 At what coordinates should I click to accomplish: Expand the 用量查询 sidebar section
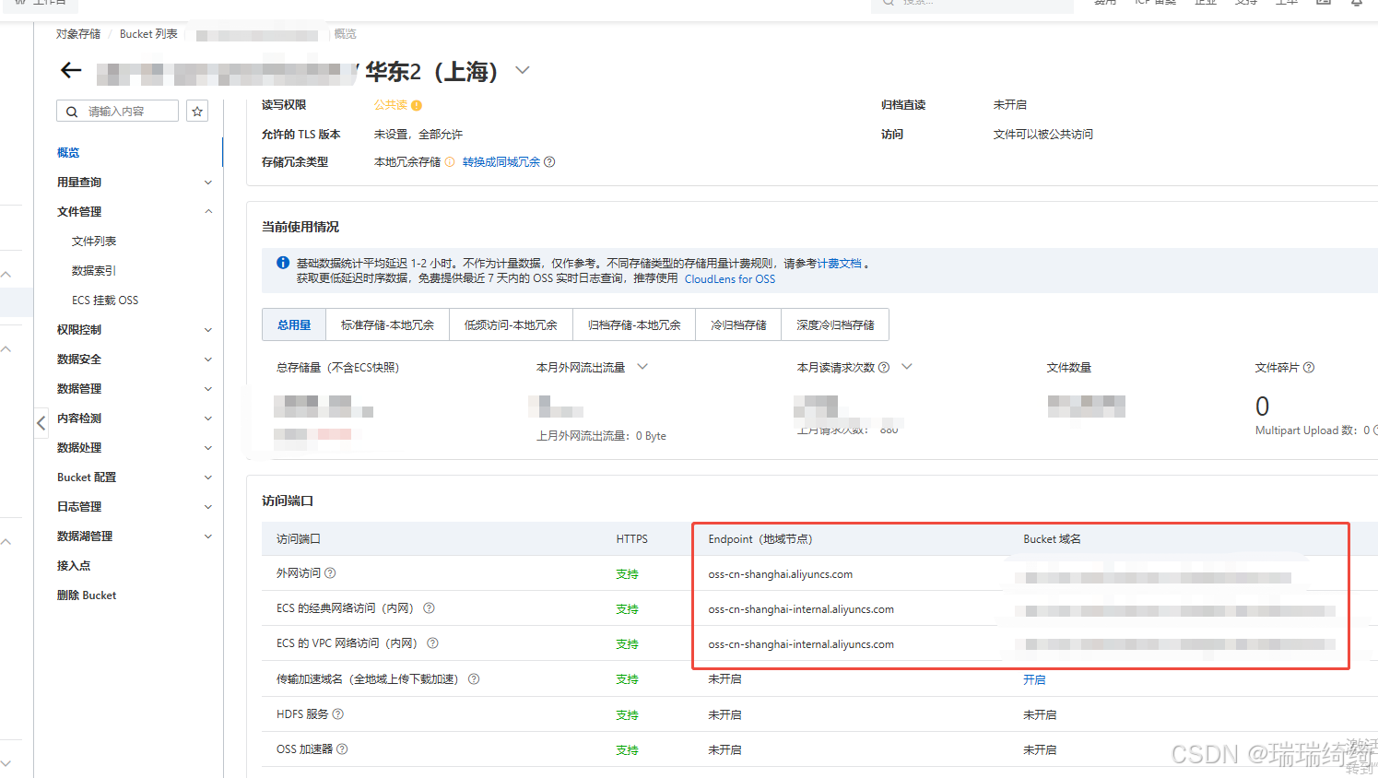pyautogui.click(x=208, y=183)
